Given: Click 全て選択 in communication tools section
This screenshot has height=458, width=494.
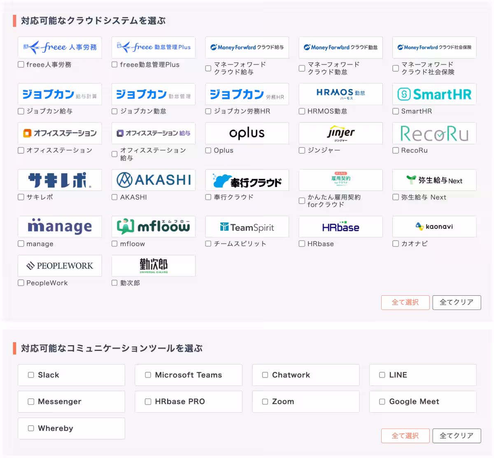Looking at the screenshot, I should 405,436.
